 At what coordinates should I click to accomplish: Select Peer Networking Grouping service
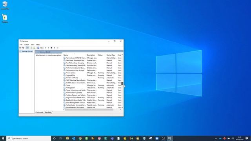93,63
